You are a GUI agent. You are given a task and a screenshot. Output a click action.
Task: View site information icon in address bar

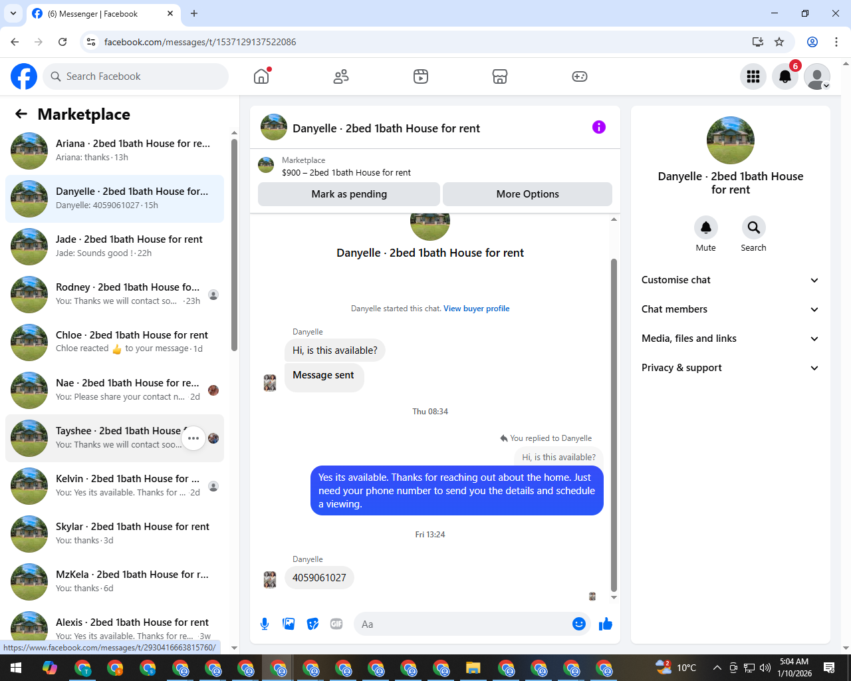click(92, 42)
